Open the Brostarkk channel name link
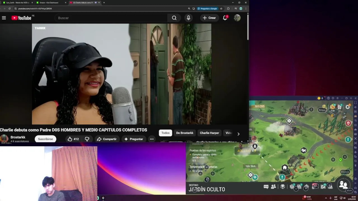 coord(18,137)
